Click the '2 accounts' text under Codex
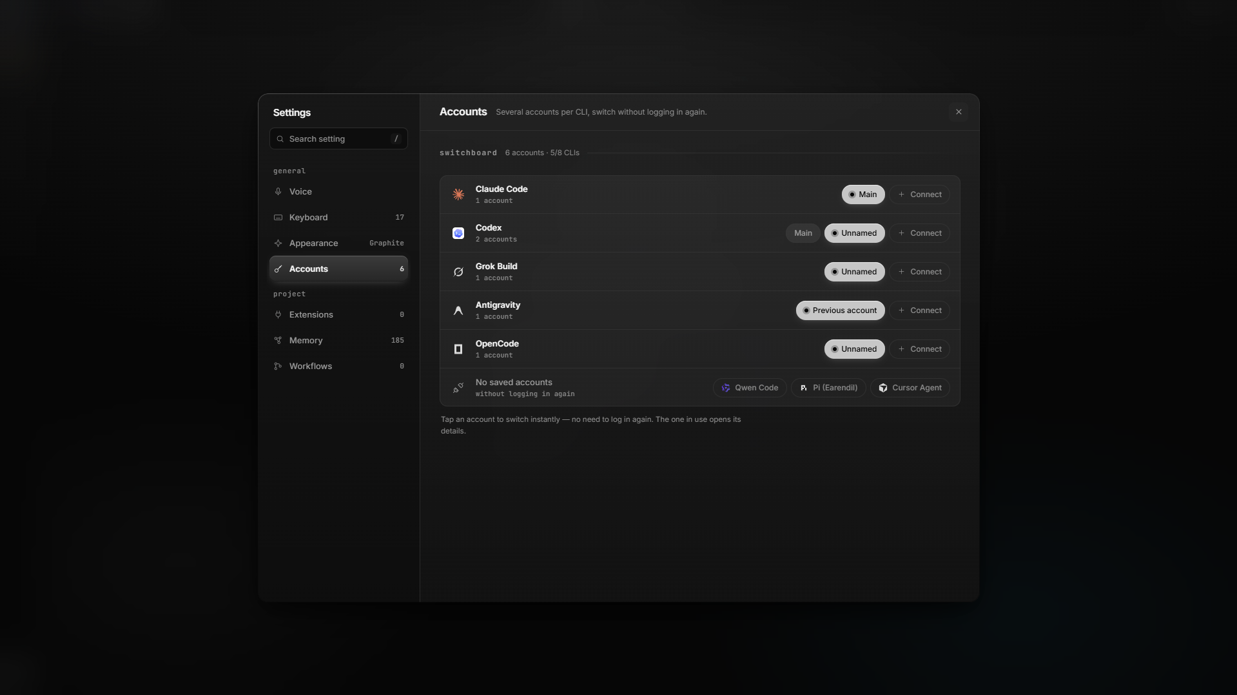Screen dimensions: 1237x695 [496, 240]
